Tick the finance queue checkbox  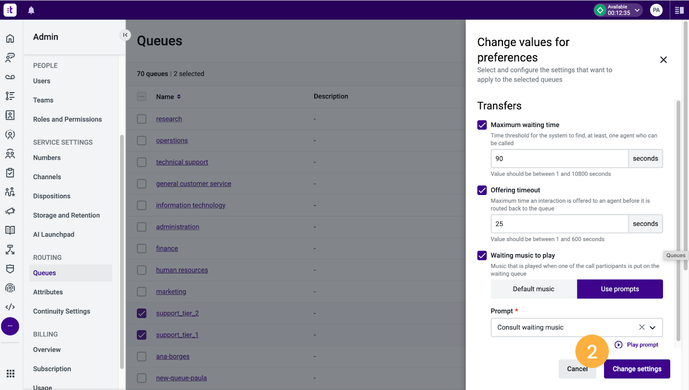pos(142,248)
